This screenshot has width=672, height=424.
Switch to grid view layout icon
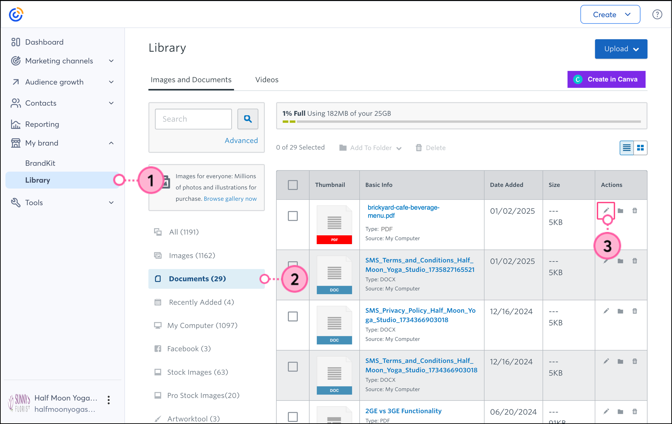click(640, 148)
